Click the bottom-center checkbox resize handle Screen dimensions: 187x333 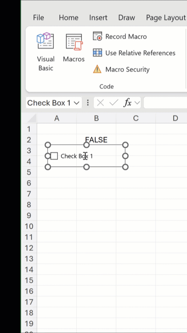click(x=86, y=167)
